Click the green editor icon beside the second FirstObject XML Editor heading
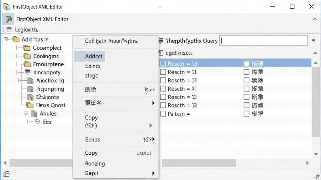Screen dimensions: 321x180 [8, 19]
